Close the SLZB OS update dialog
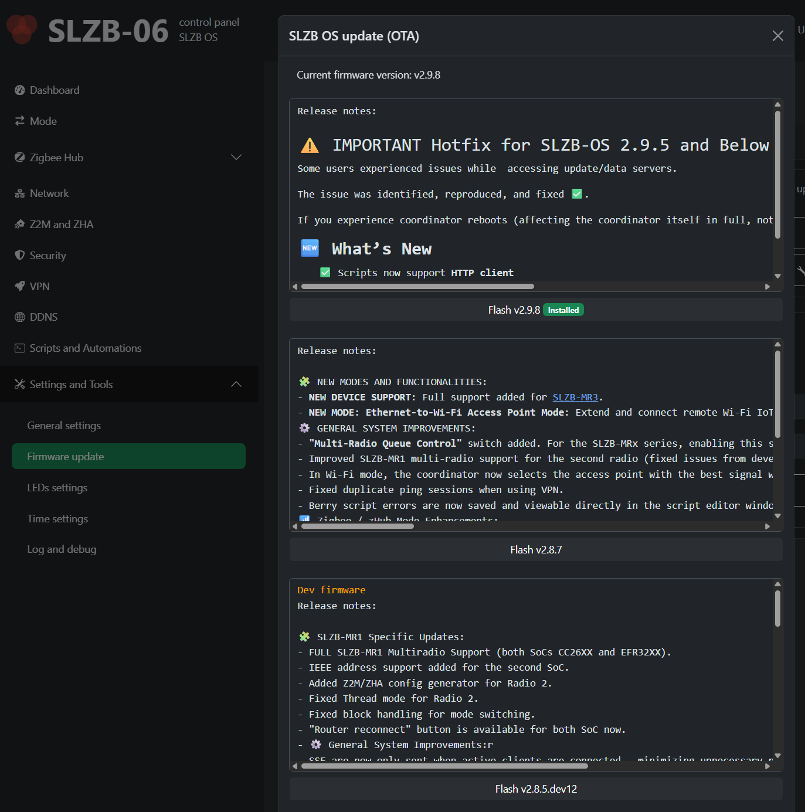This screenshot has height=812, width=805. pyautogui.click(x=778, y=36)
